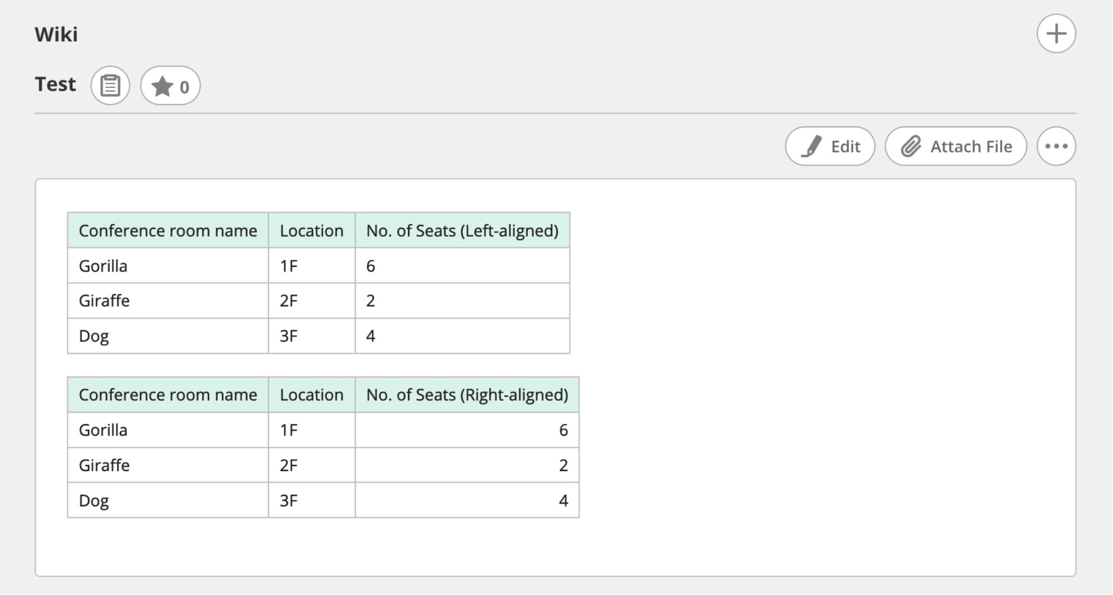The height and width of the screenshot is (595, 1113).
Task: Click right-aligned seat value 6
Action: (x=563, y=430)
